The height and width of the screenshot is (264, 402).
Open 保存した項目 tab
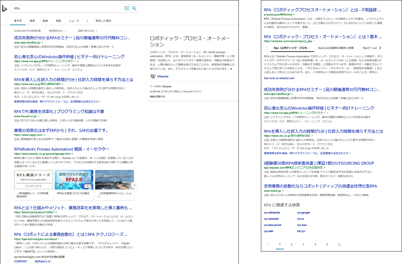(x=103, y=21)
